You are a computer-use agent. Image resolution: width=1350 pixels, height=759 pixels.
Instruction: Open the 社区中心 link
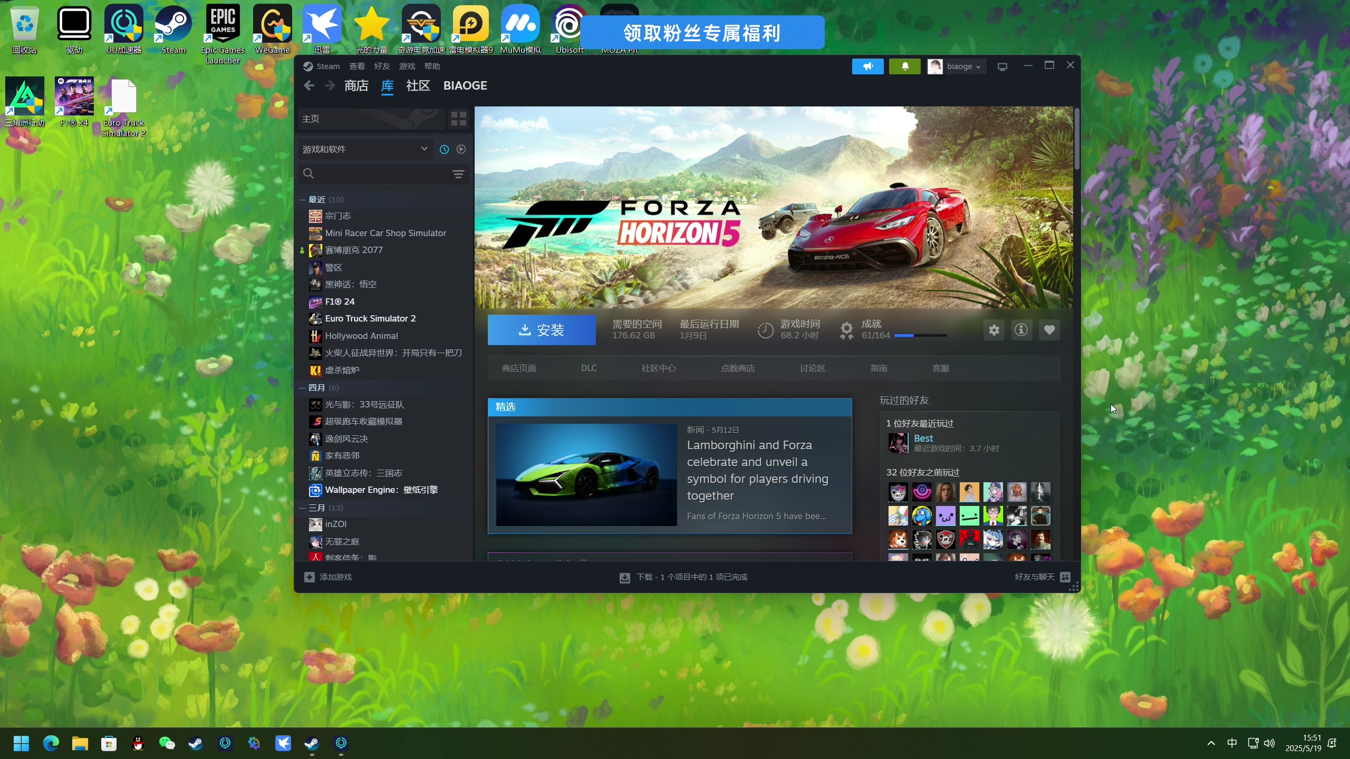pyautogui.click(x=659, y=368)
